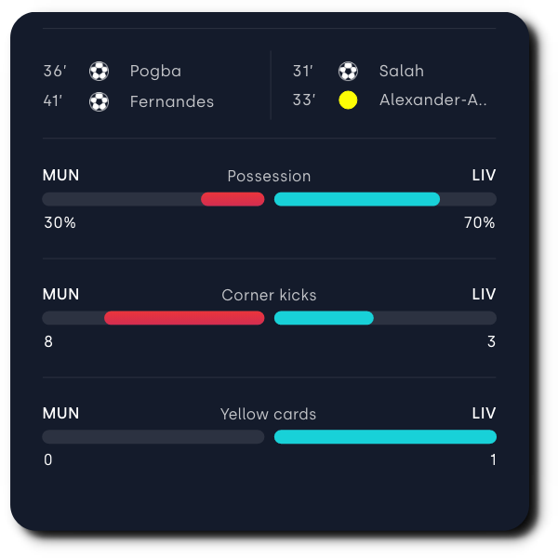The image size is (558, 558).
Task: Click the cyan LIV yellow cards bar
Action: tap(385, 437)
